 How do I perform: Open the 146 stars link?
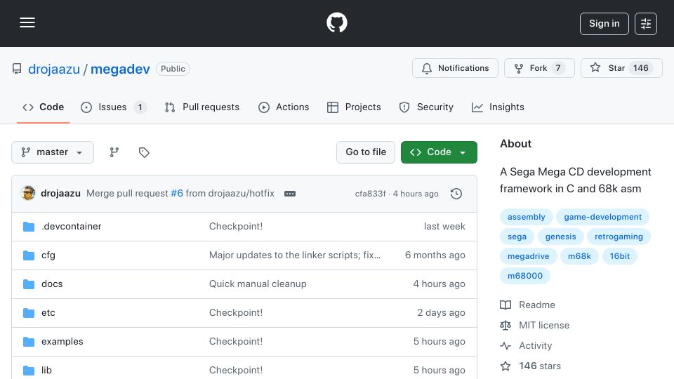click(531, 366)
